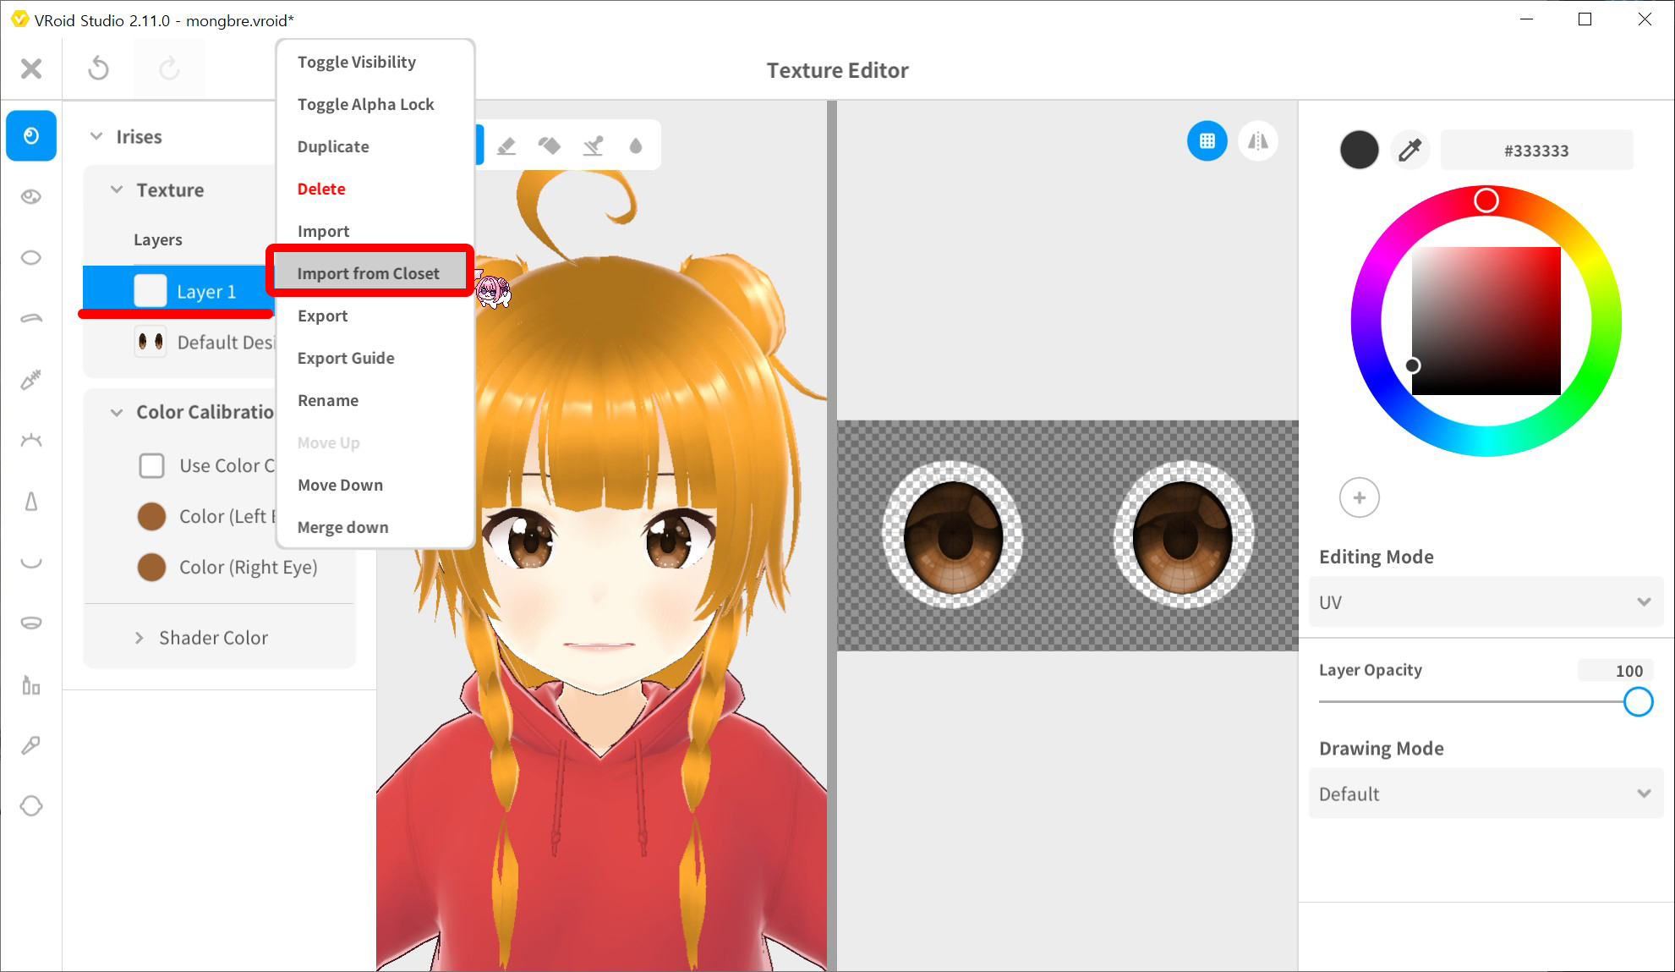Image resolution: width=1675 pixels, height=972 pixels.
Task: Toggle the mirror symmetry icon
Action: 1258,141
